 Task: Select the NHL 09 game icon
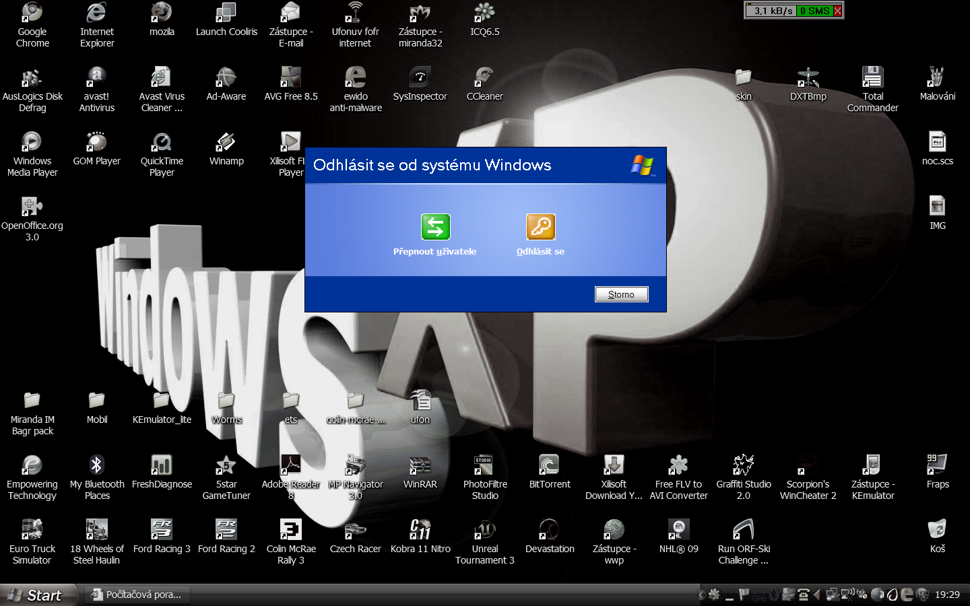click(679, 530)
